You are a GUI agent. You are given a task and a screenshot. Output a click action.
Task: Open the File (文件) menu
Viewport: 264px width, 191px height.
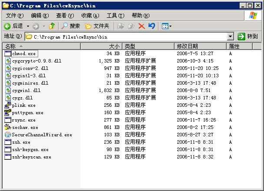pos(15,16)
